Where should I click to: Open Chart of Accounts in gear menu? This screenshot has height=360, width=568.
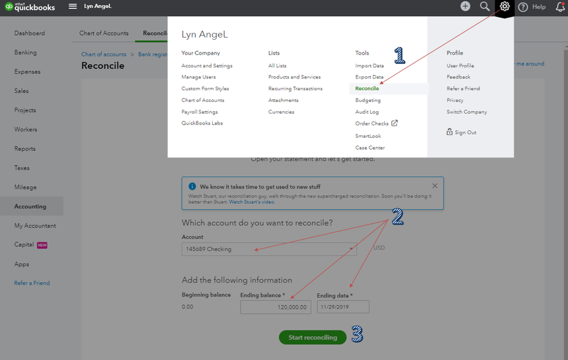click(x=203, y=100)
